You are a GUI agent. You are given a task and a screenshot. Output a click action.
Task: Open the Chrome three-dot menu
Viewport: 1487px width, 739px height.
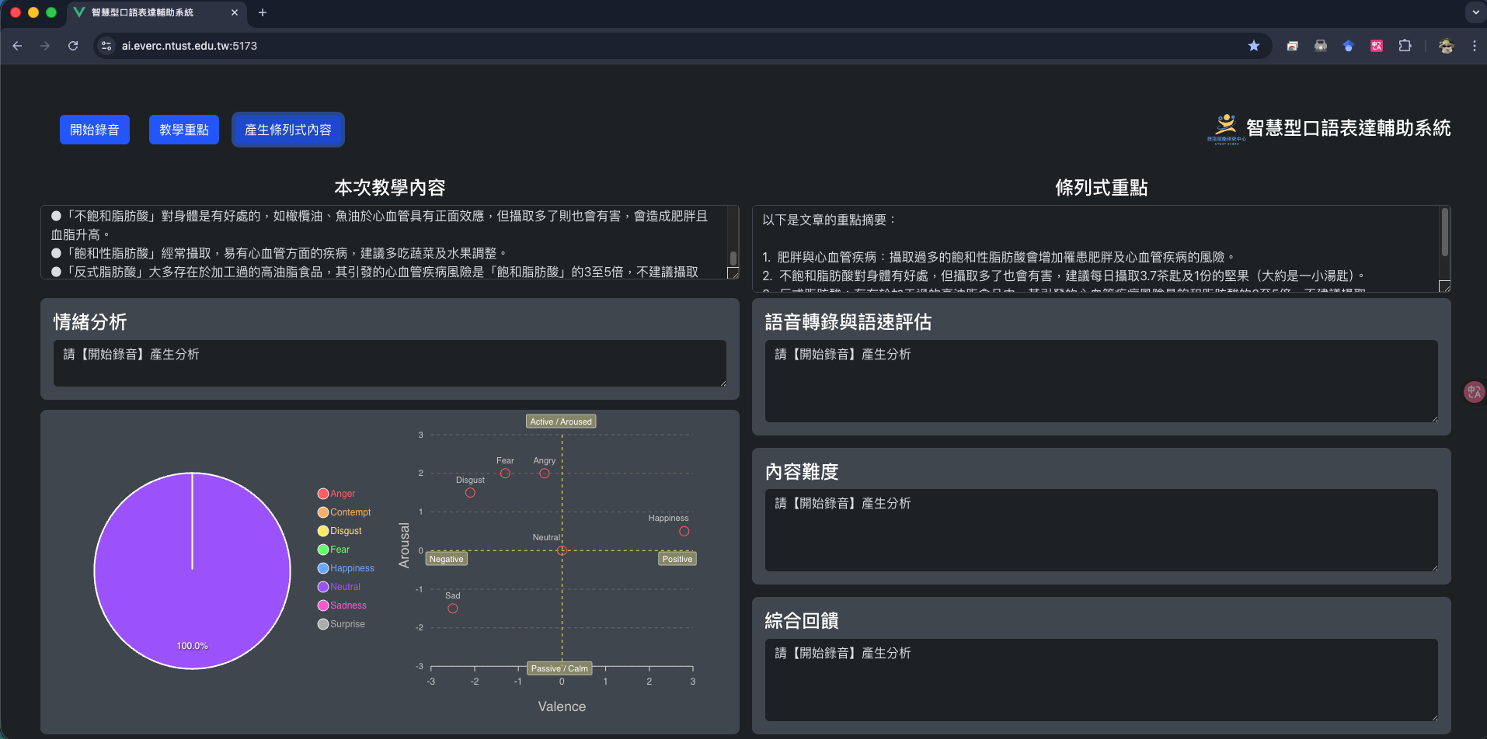[x=1474, y=46]
